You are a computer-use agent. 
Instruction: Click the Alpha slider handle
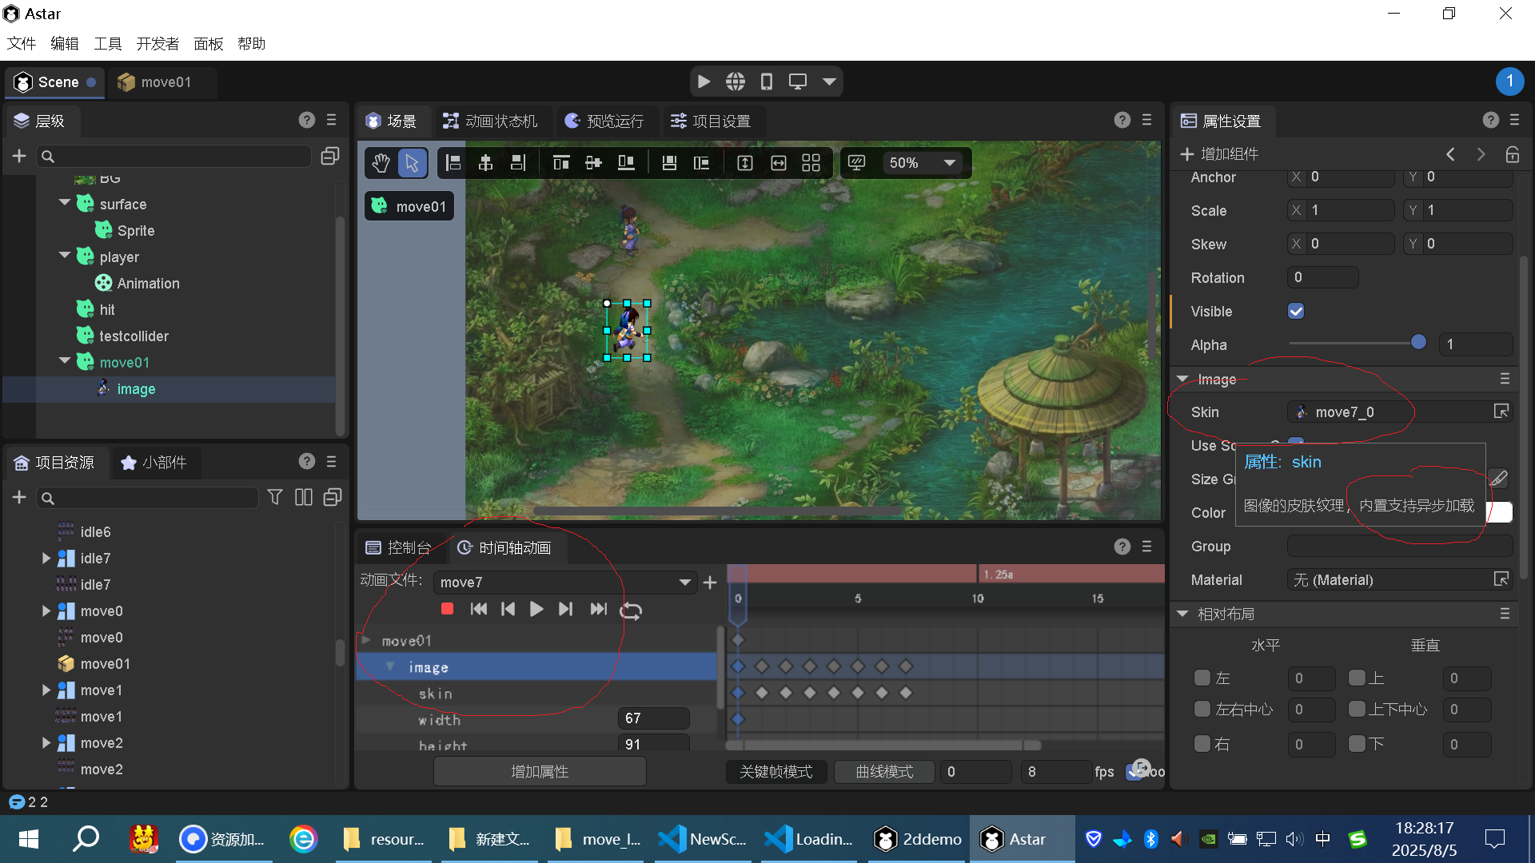click(1418, 342)
